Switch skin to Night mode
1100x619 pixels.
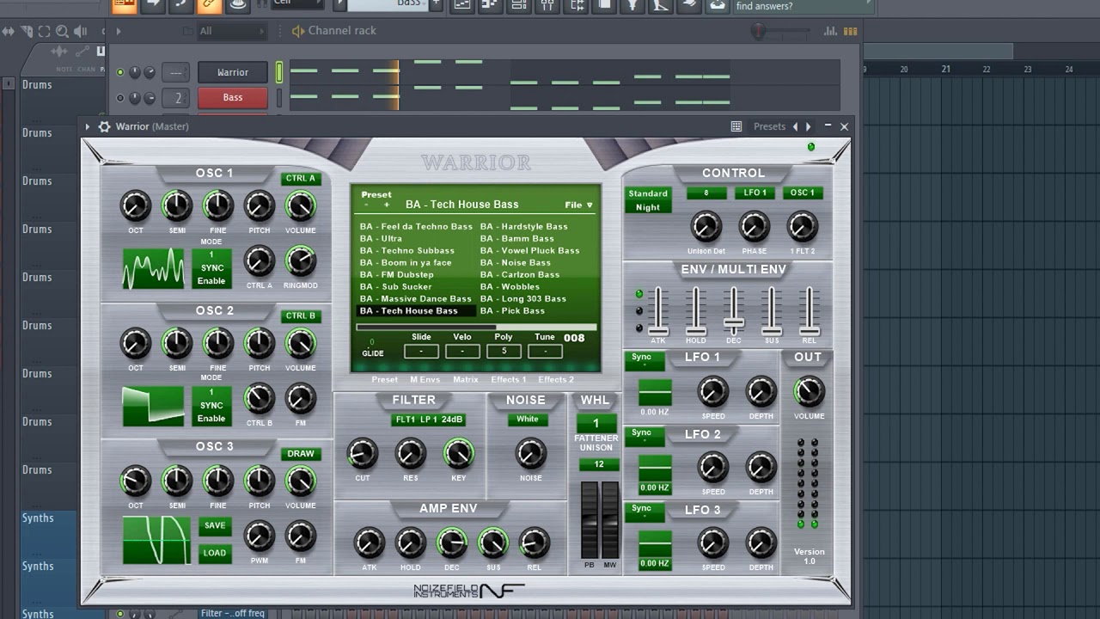[648, 207]
